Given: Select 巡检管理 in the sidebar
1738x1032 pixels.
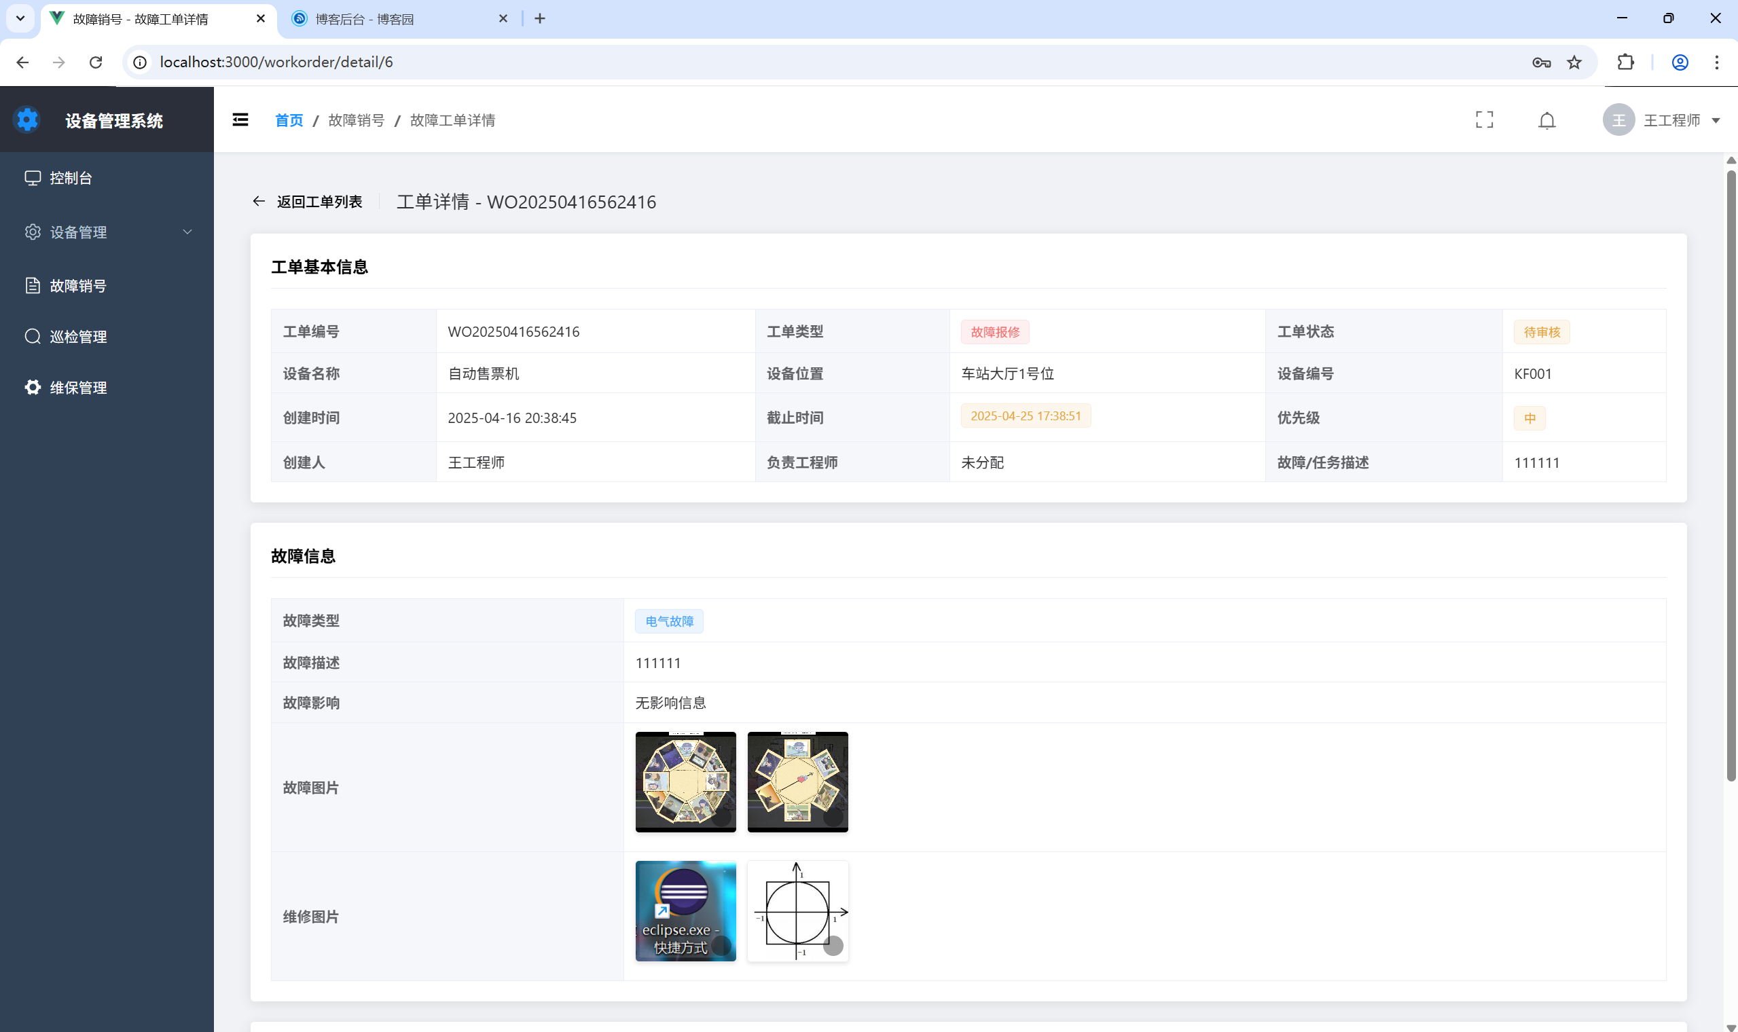Looking at the screenshot, I should pyautogui.click(x=78, y=337).
